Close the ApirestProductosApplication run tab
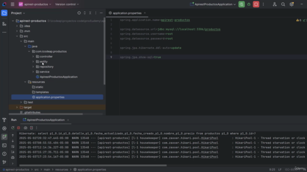Viewport: 307px width, 172px height. (x=68, y=120)
